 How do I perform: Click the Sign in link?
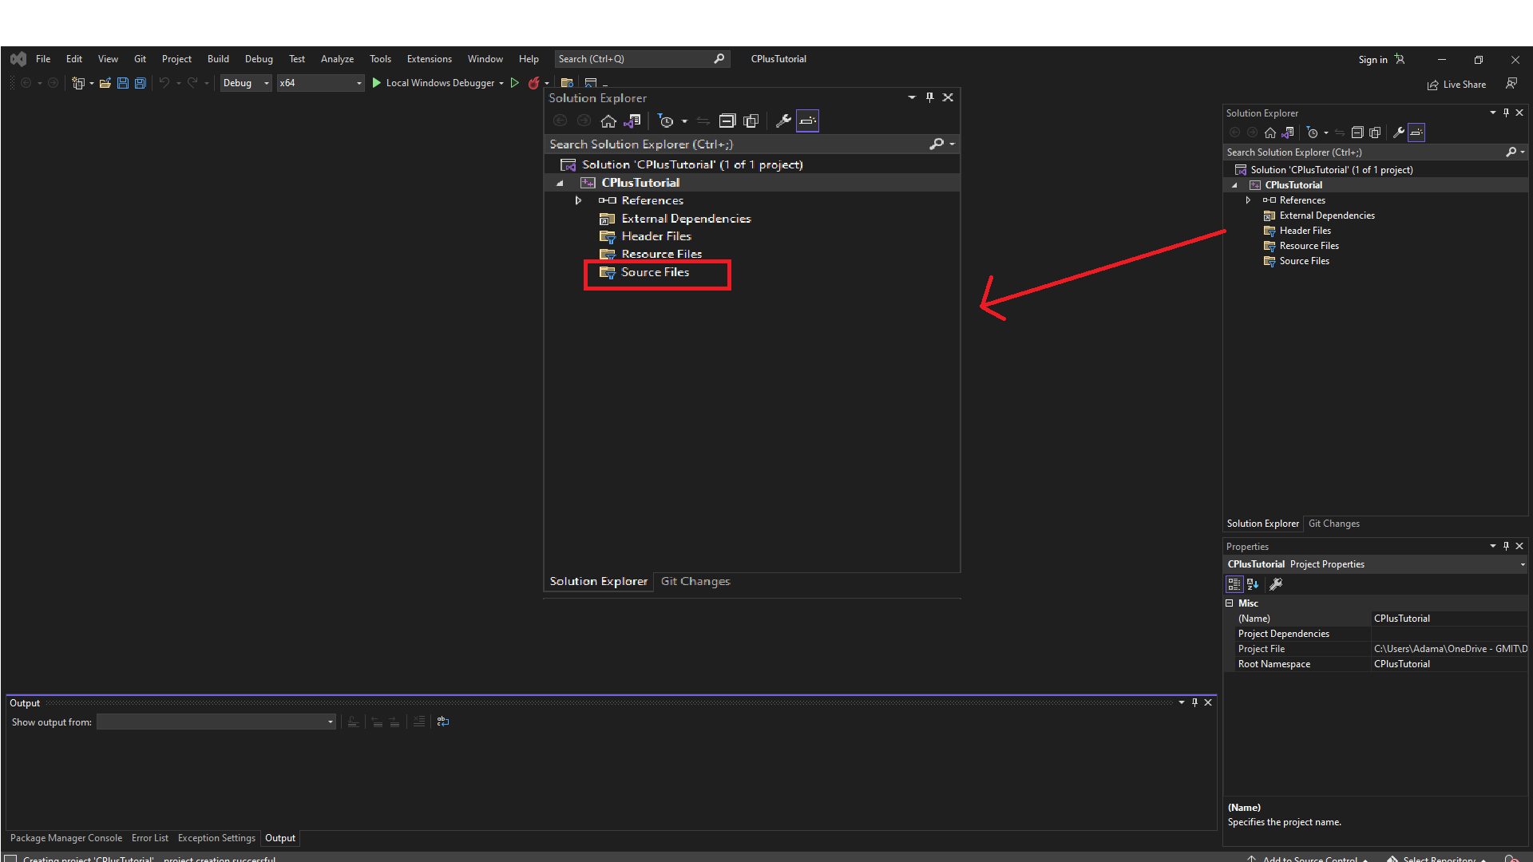(1373, 60)
